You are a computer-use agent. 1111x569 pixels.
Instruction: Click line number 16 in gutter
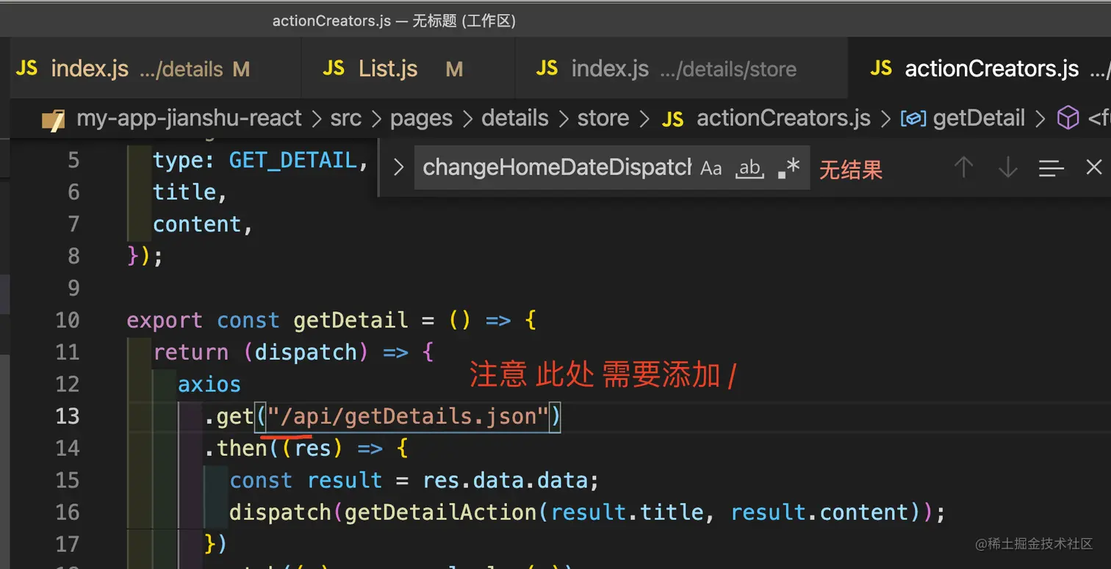68,512
